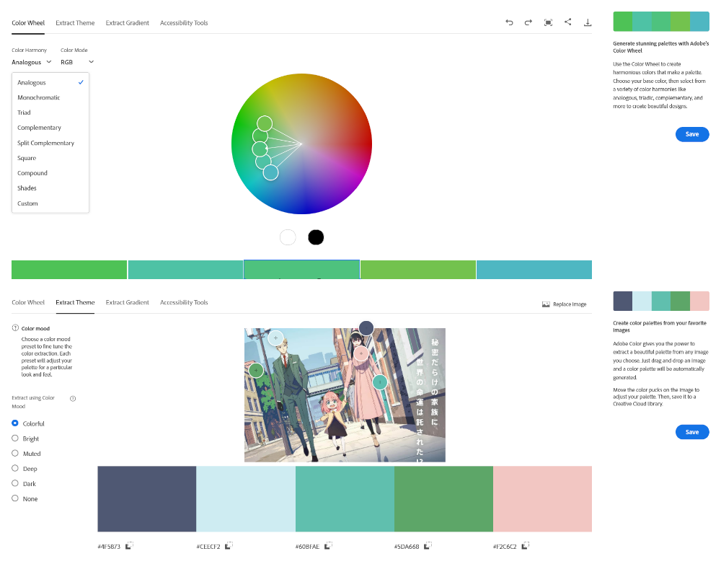Select the Dark mood option
The height and width of the screenshot is (577, 721).
(15, 483)
